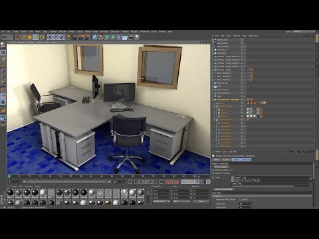Click the Open Python Editor button
319x239 pixels.
(224, 189)
